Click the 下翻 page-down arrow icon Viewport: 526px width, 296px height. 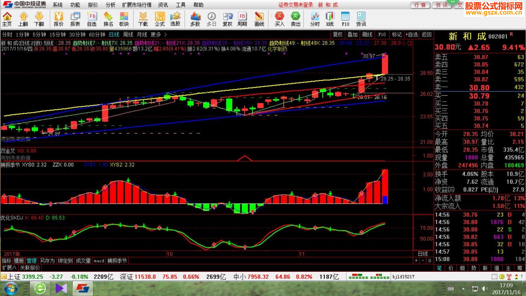39,19
